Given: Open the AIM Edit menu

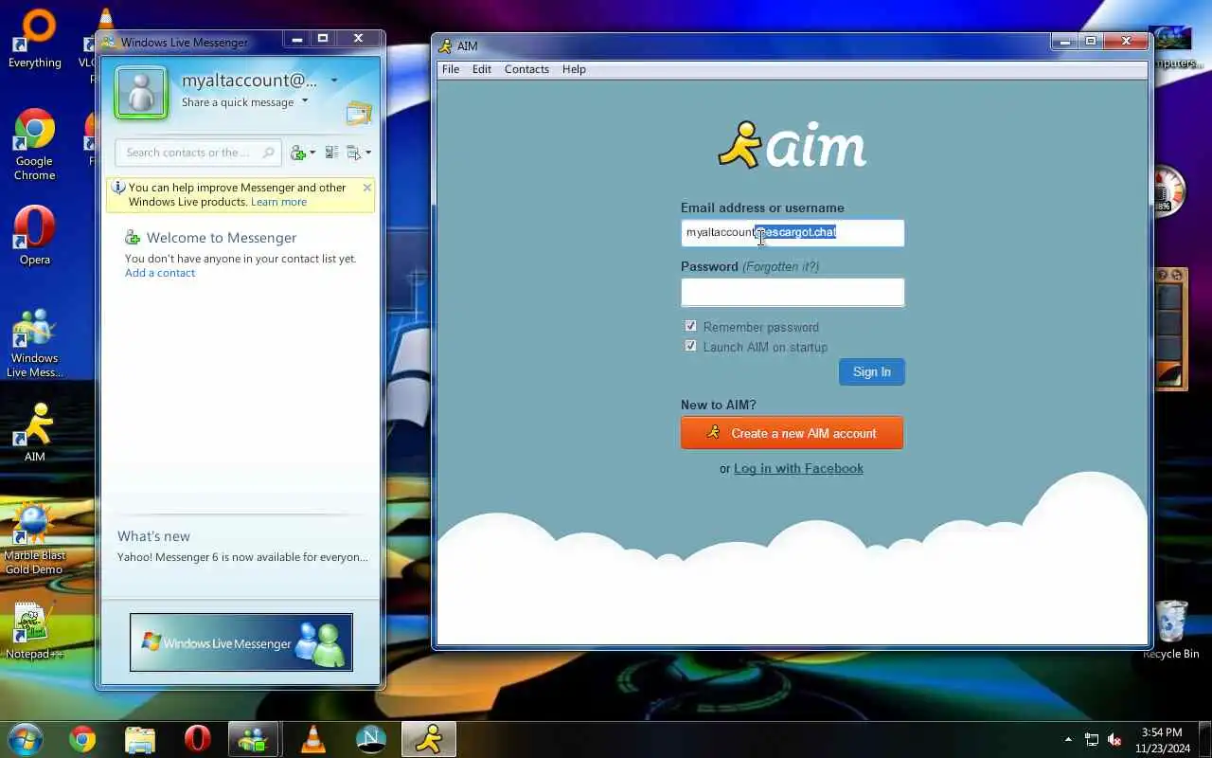Looking at the screenshot, I should (482, 69).
